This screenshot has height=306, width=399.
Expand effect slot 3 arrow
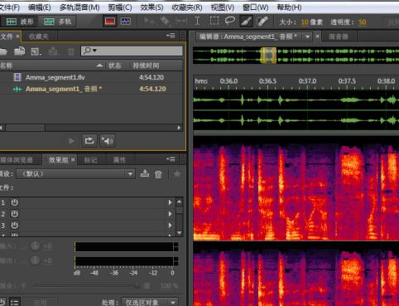click(170, 226)
